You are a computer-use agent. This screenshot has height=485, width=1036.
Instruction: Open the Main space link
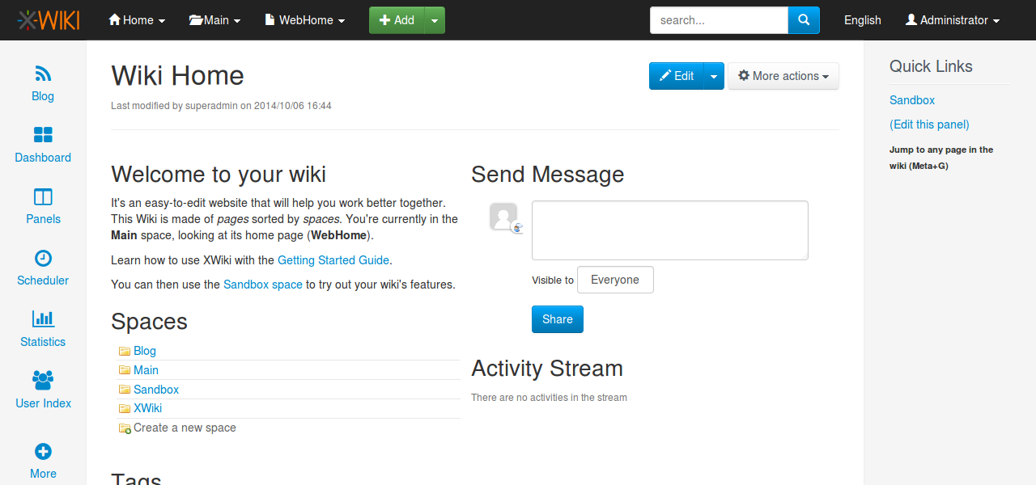click(x=146, y=370)
